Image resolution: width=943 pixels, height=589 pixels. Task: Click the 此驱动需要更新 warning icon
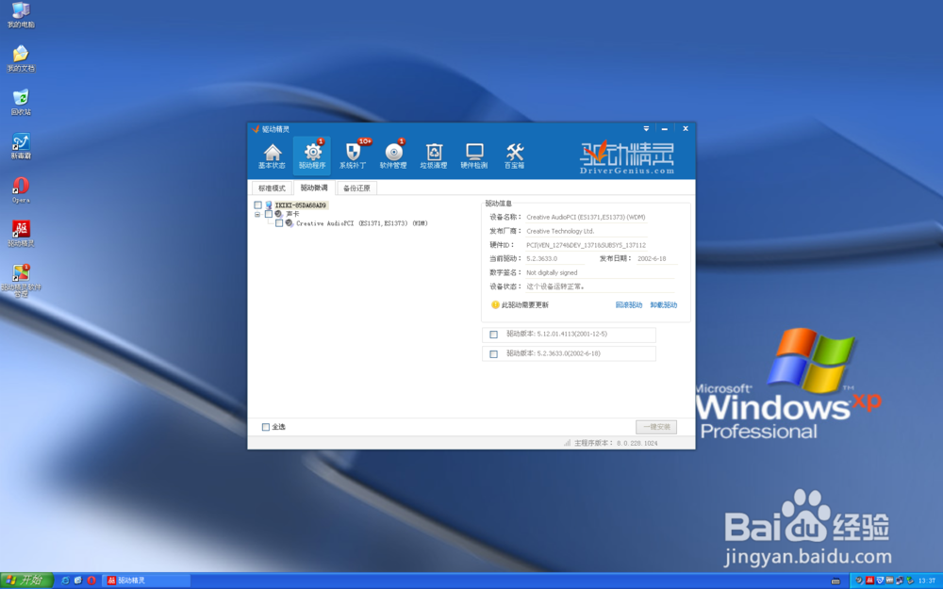495,304
